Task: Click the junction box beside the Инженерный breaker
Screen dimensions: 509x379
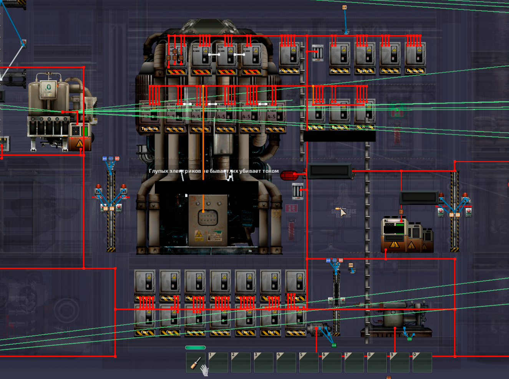Action: (317, 53)
